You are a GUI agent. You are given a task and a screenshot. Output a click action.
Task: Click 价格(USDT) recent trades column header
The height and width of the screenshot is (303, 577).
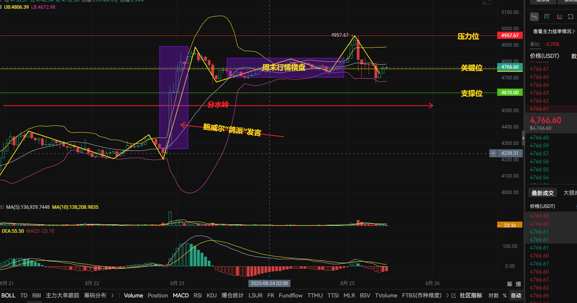tap(542, 206)
